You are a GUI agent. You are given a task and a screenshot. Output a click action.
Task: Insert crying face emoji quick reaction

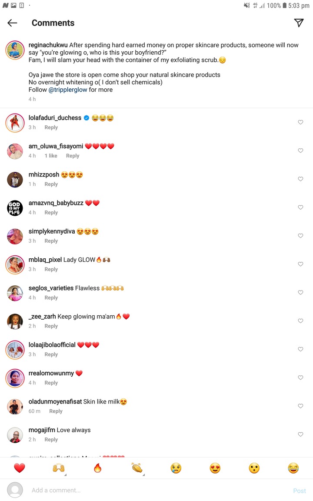click(x=176, y=468)
